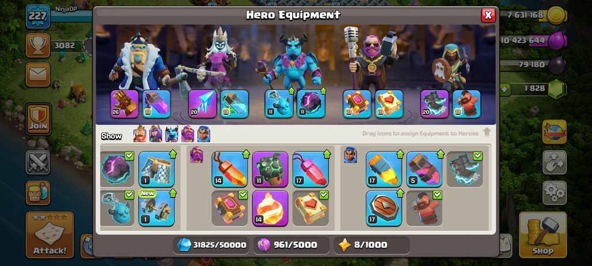Viewport: 592px width, 266px height.
Task: Add gems with the green plus
Action: 504,89
